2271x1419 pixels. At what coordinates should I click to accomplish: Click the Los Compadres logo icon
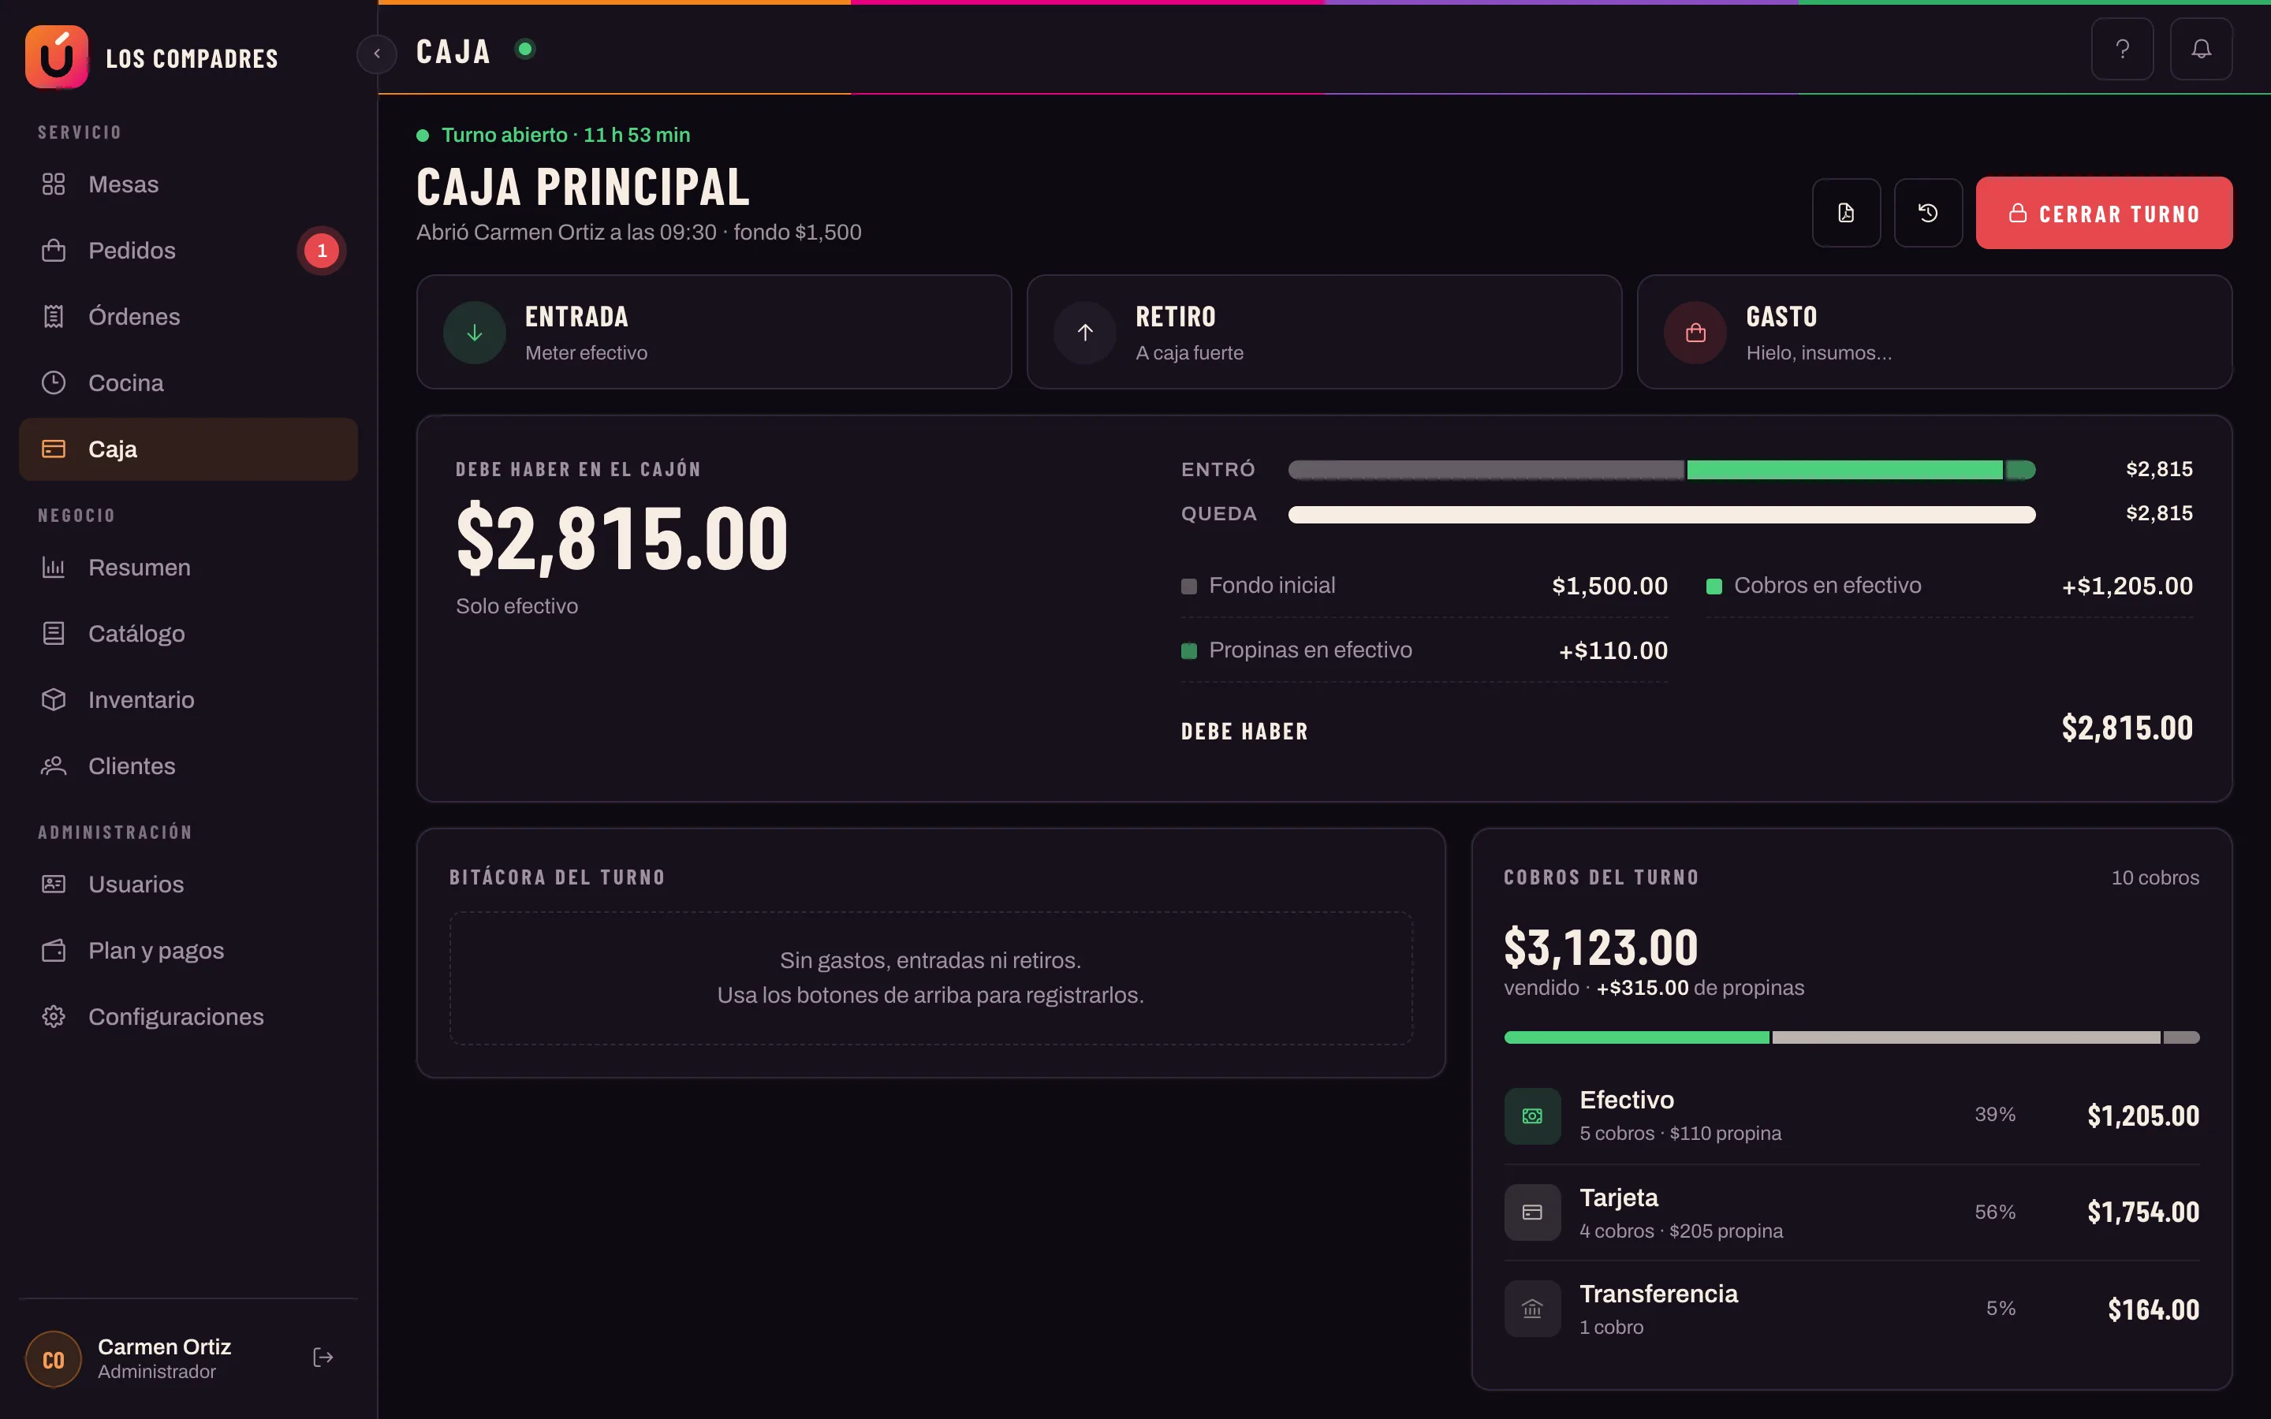[56, 58]
